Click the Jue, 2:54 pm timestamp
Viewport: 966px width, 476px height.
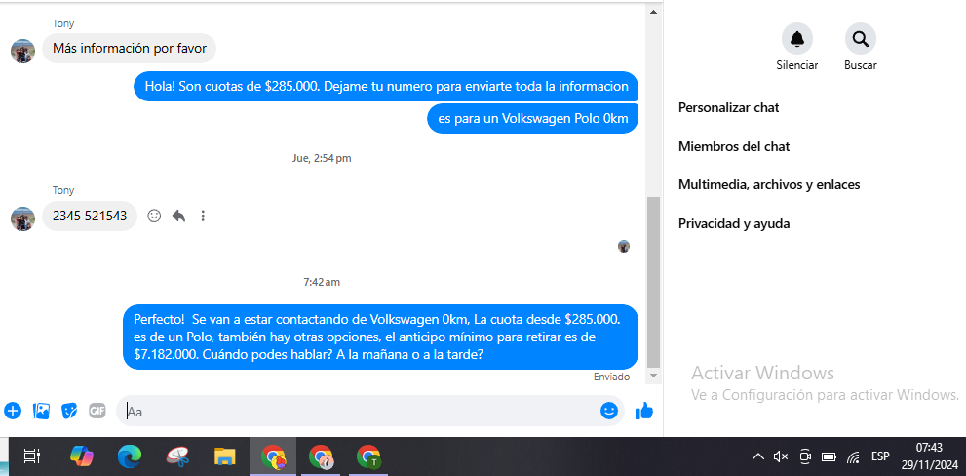[x=322, y=158]
